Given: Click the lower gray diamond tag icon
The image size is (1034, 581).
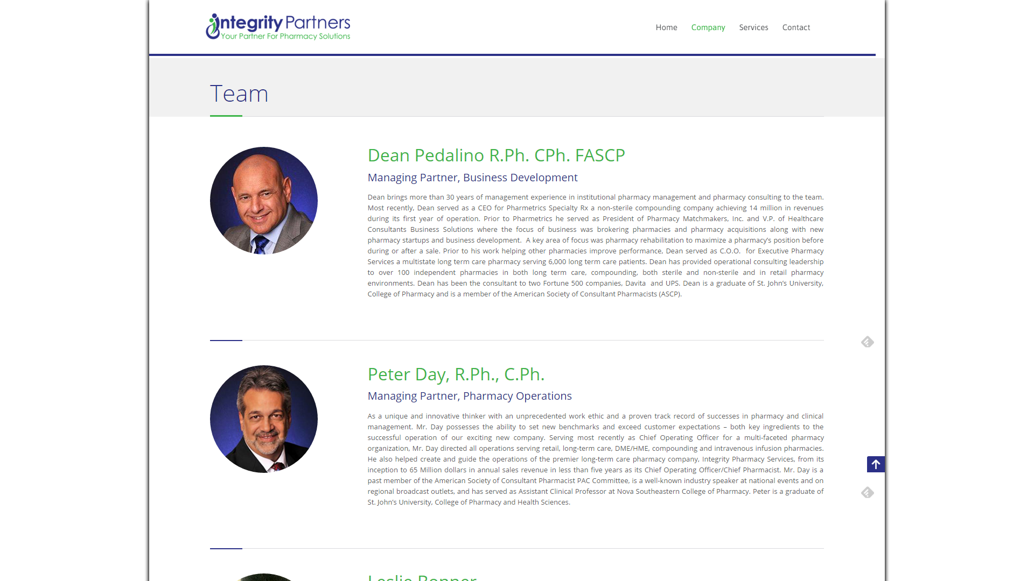Looking at the screenshot, I should [867, 493].
